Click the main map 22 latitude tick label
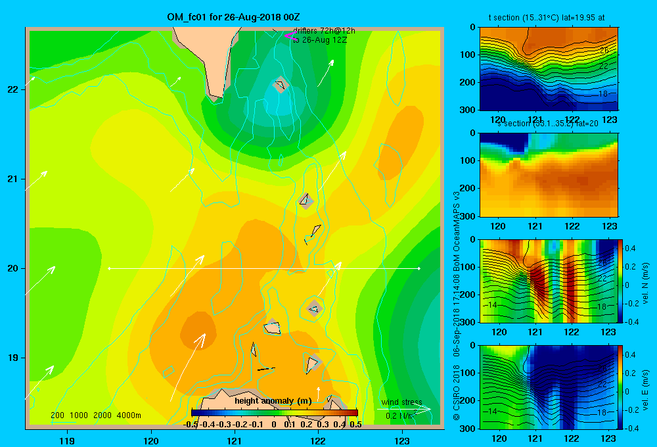657x447 pixels. point(12,89)
